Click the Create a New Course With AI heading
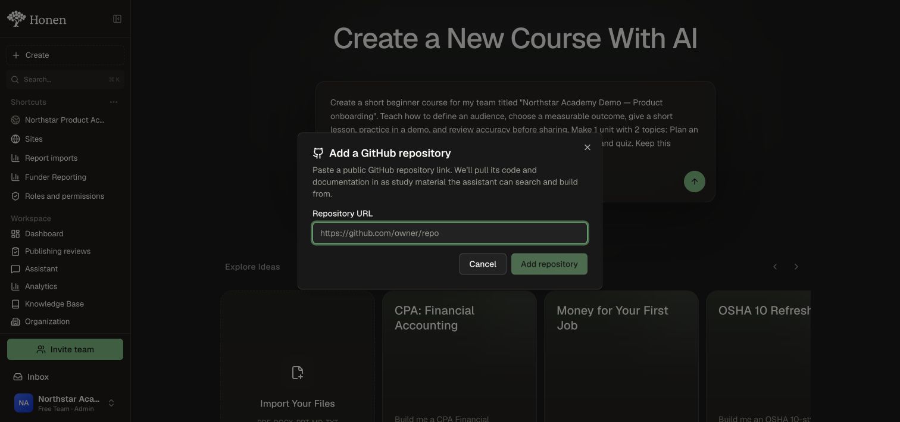 515,38
